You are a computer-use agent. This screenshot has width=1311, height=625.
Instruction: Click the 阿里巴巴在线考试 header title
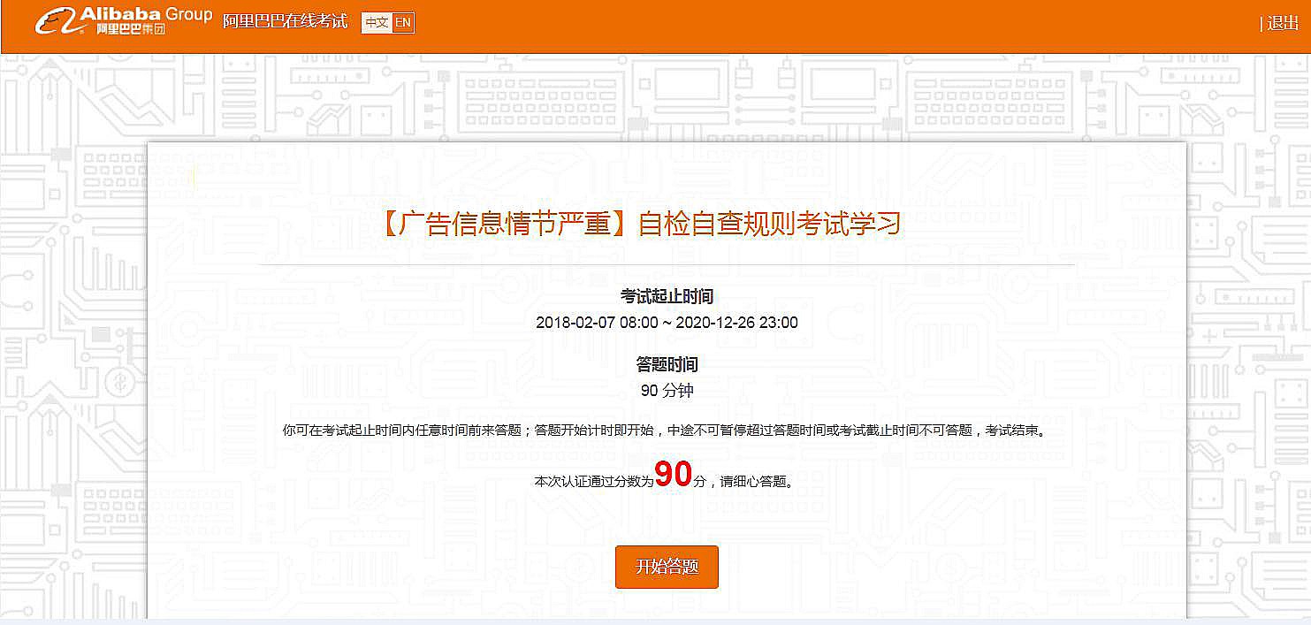pyautogui.click(x=285, y=22)
